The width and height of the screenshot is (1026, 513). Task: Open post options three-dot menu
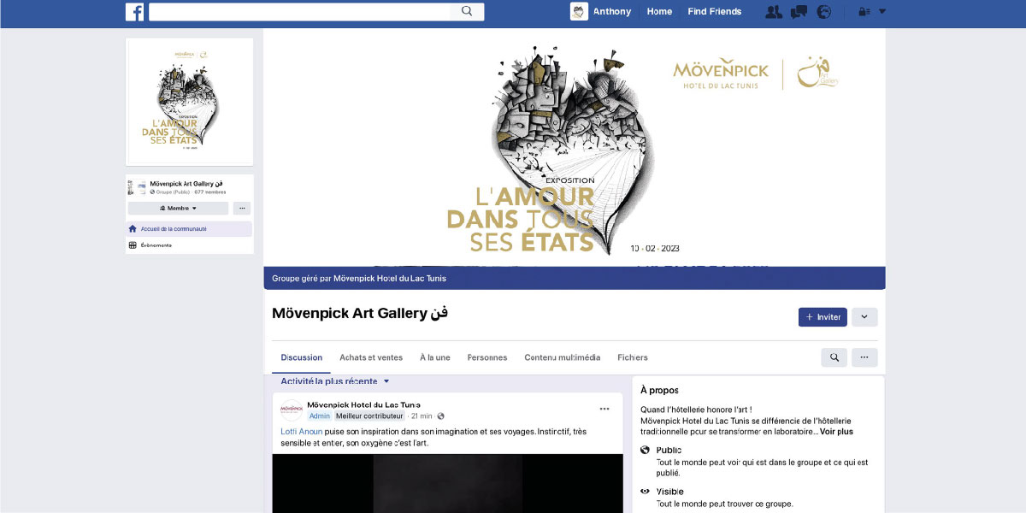pos(604,409)
